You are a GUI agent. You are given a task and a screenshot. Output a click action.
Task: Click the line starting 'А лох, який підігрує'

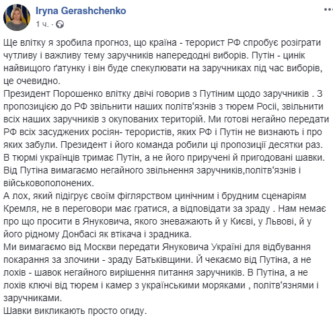(x=155, y=196)
